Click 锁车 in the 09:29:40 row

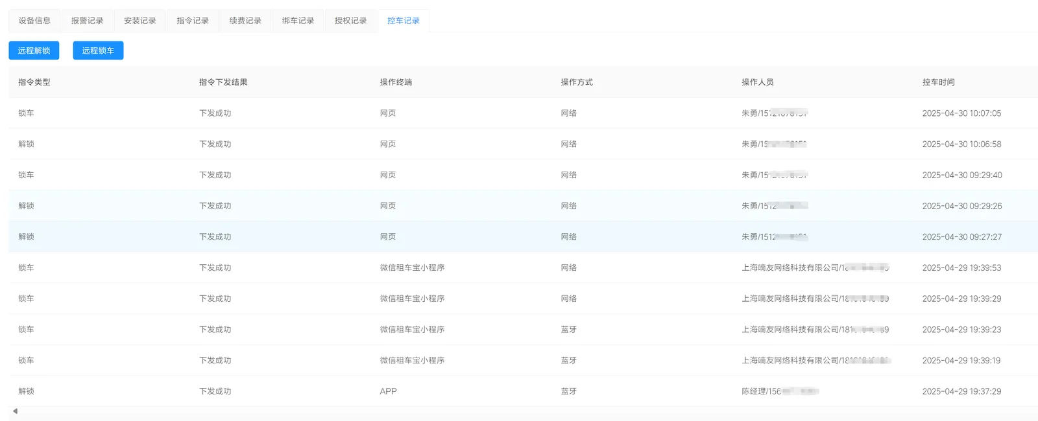26,175
